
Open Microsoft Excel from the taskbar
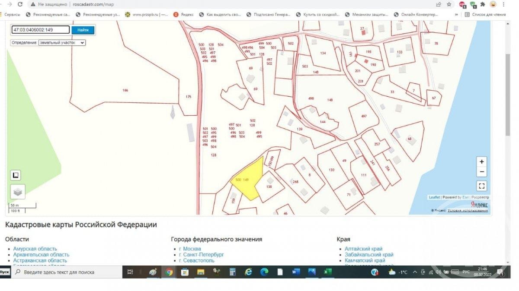(x=328, y=272)
